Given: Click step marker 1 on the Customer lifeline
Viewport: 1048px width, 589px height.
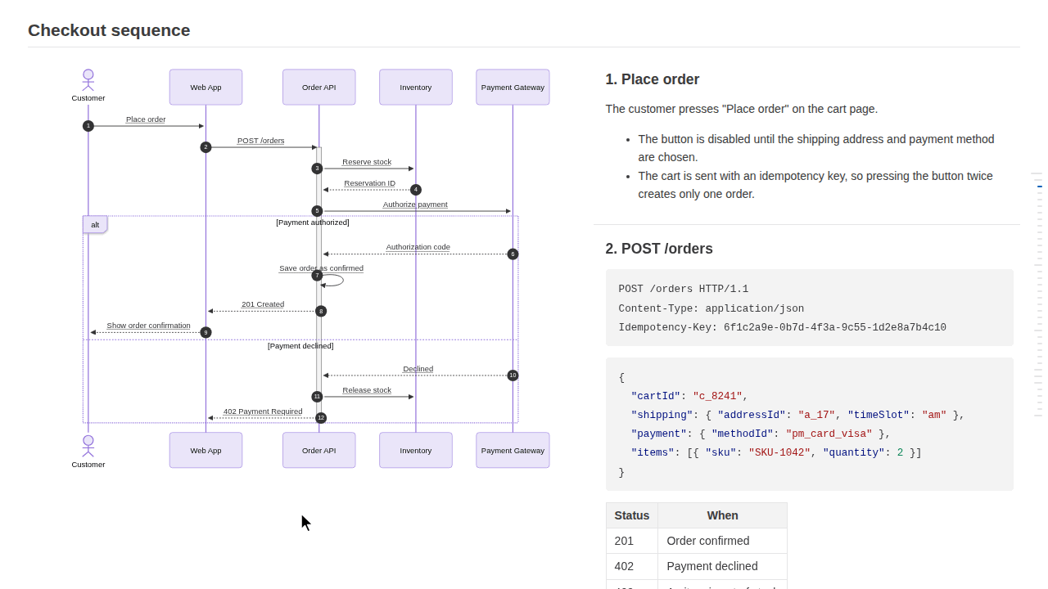Looking at the screenshot, I should (x=88, y=126).
